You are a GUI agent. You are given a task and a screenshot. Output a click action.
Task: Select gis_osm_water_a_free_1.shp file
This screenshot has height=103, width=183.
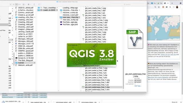(96, 75)
